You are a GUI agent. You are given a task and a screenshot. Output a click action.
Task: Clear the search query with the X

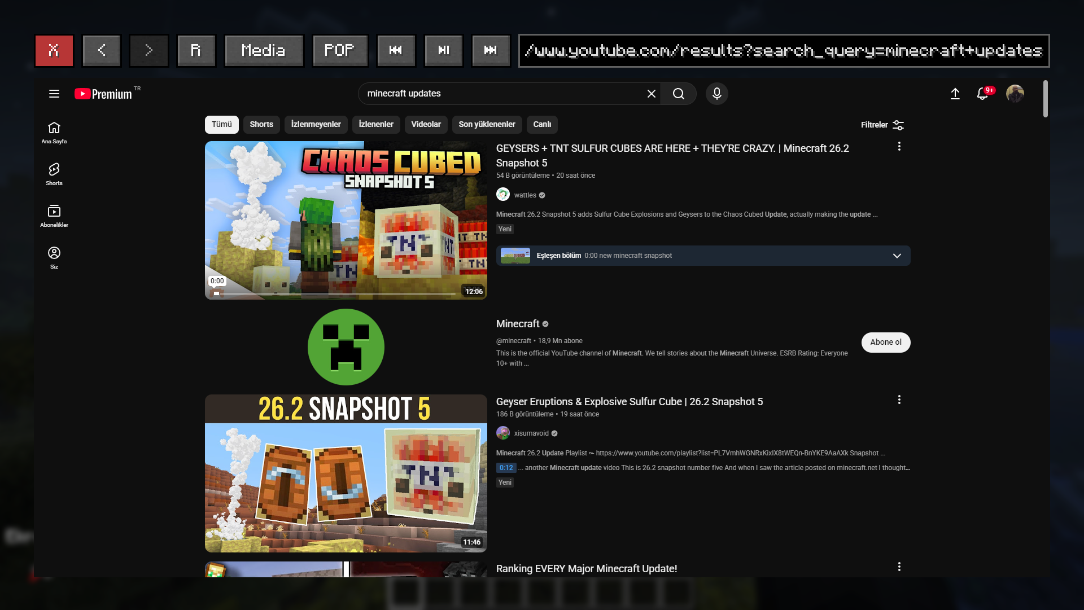[x=652, y=94]
